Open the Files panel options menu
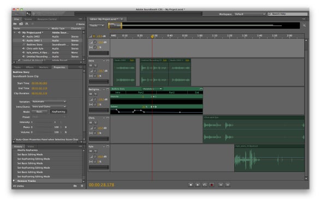Image resolution: width=320 pixels, height=203 pixels. (x=80, y=19)
